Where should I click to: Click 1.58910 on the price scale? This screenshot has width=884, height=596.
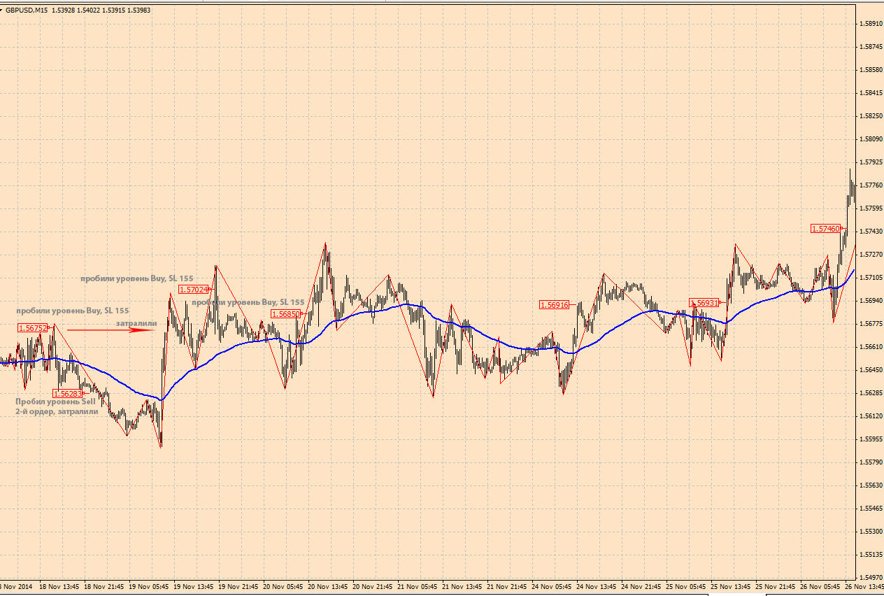[x=869, y=23]
